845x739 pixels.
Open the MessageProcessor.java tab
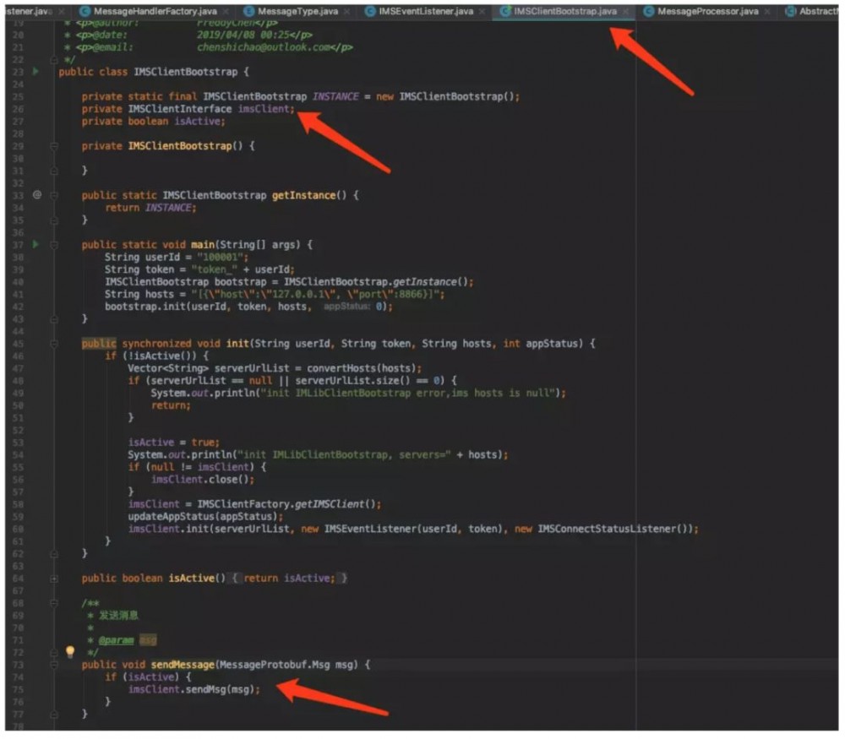[x=707, y=11]
